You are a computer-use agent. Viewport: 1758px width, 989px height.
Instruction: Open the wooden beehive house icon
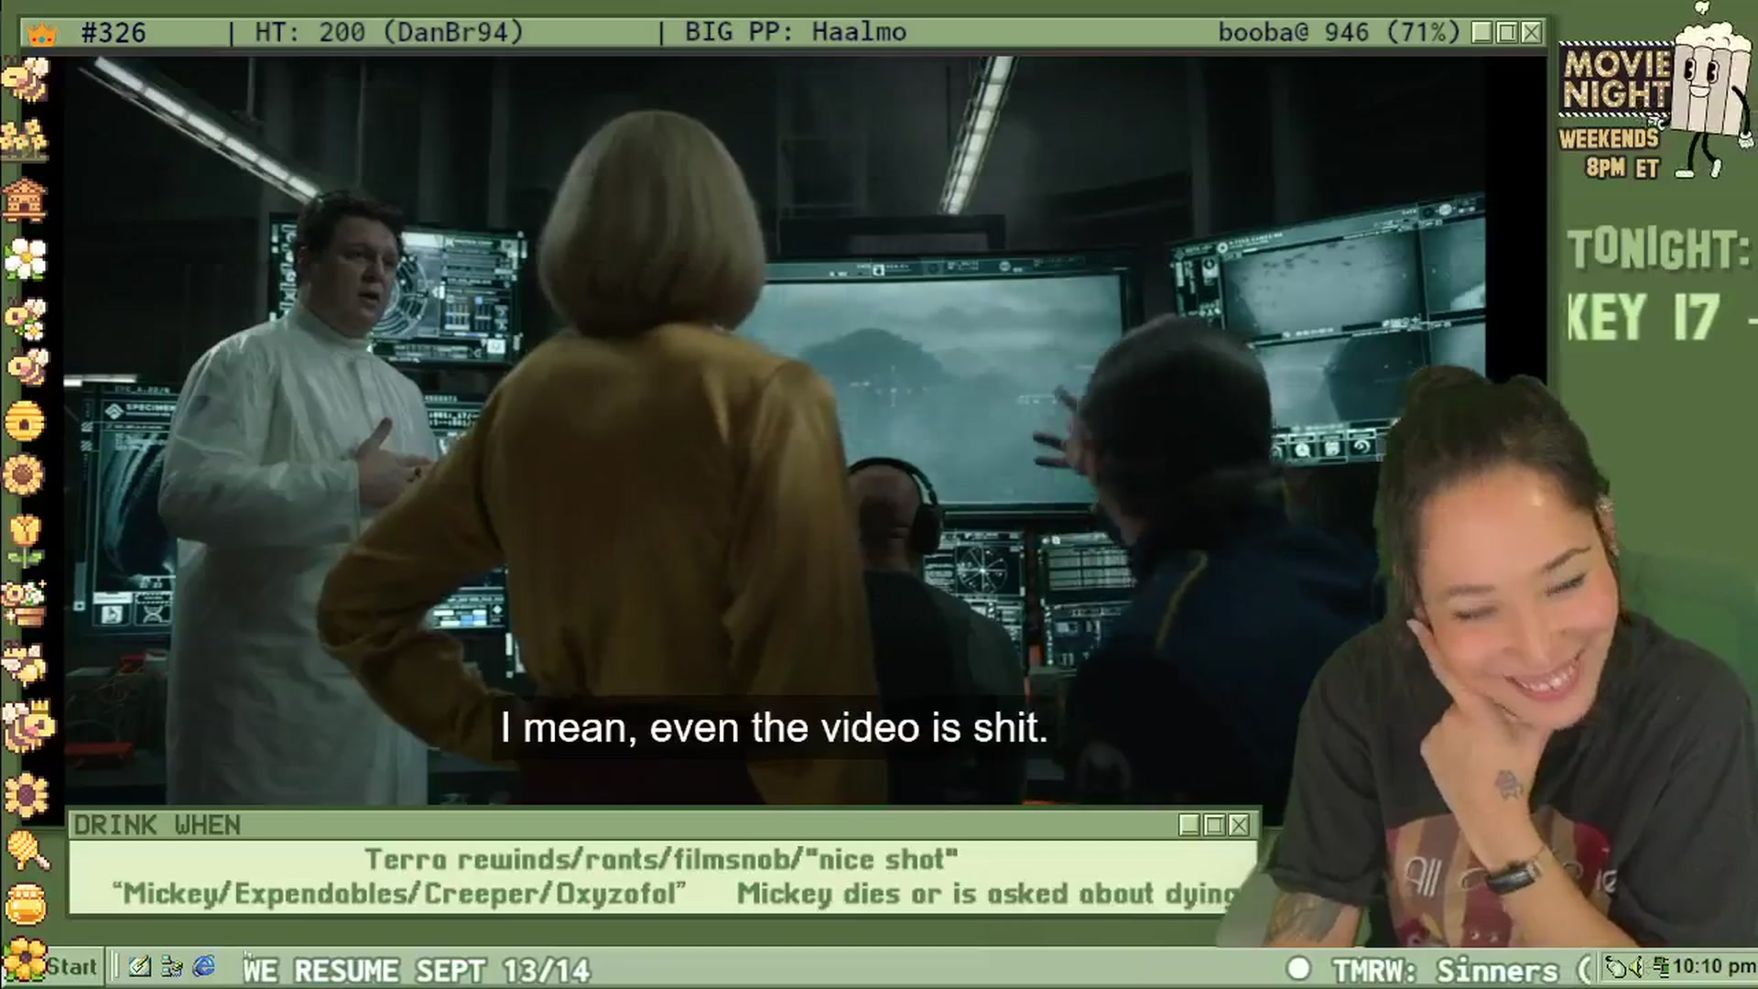click(x=26, y=200)
